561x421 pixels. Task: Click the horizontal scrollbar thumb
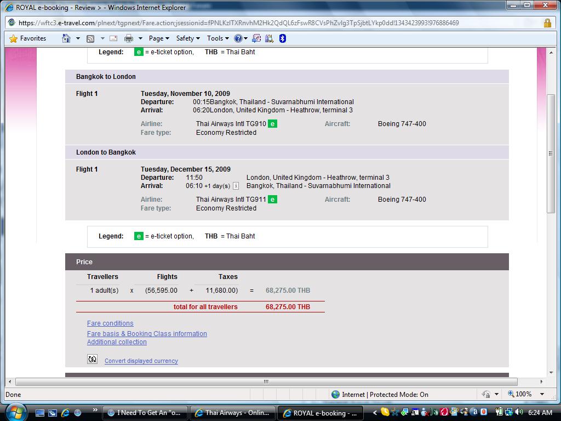(x=266, y=382)
